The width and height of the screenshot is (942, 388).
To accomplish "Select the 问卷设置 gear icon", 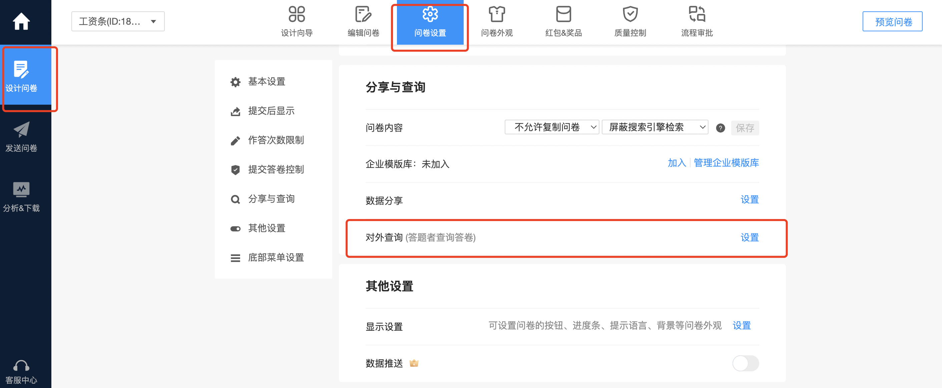I will click(x=430, y=14).
